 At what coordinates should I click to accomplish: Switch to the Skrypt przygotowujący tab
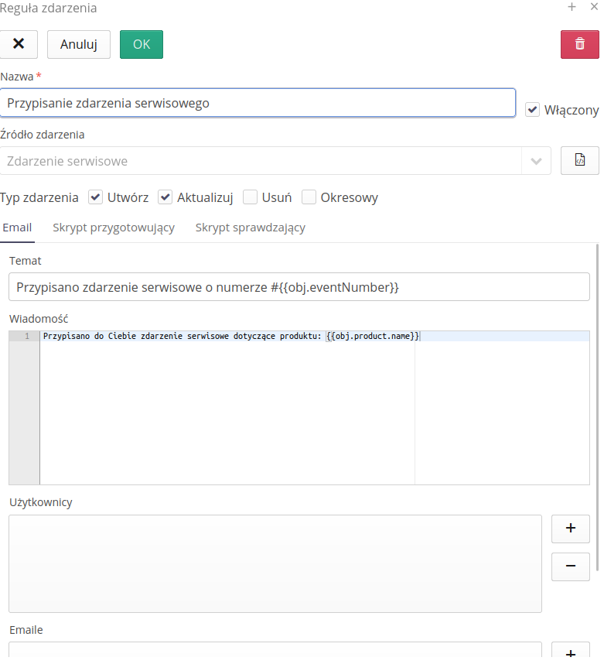(114, 228)
